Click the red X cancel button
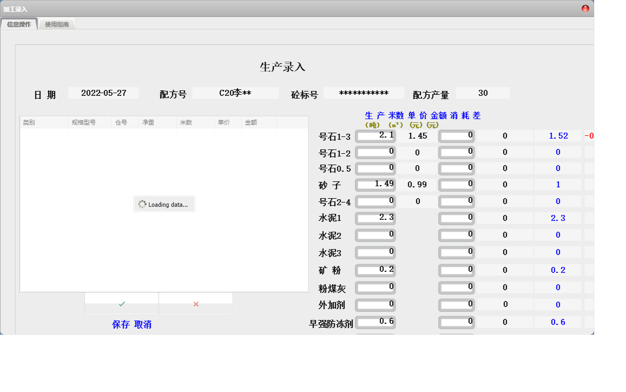This screenshot has height=392, width=626. coord(196,304)
